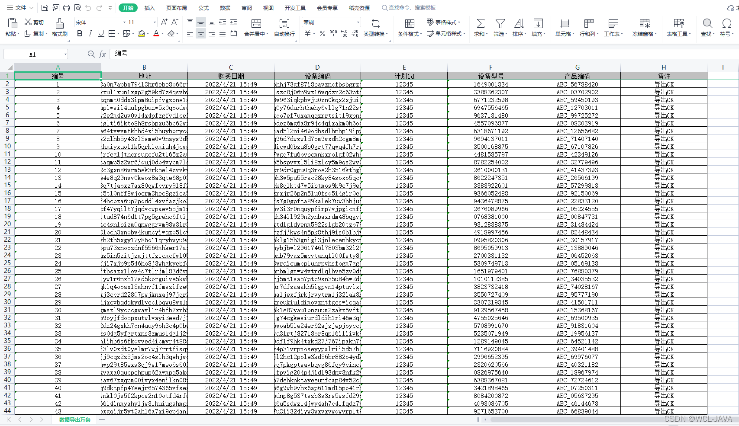Viewport: 739px width, 426px height.
Task: Open the font name dropdown (宋体)
Action: click(124, 22)
